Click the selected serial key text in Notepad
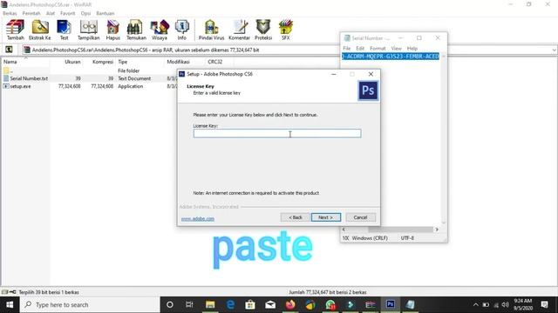This screenshot has height=313, width=558. coord(391,56)
